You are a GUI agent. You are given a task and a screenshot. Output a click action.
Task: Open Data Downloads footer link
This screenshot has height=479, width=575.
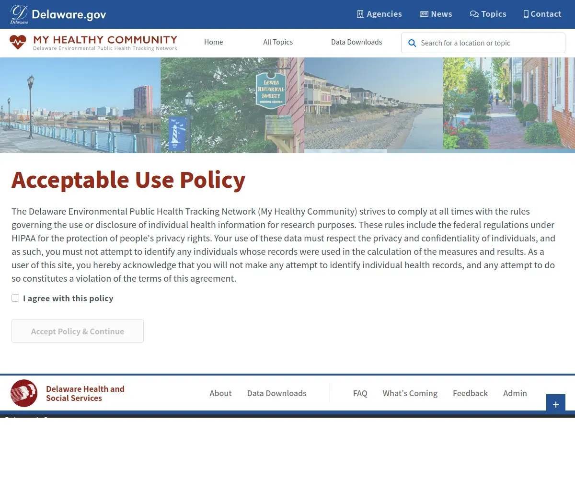click(x=276, y=393)
